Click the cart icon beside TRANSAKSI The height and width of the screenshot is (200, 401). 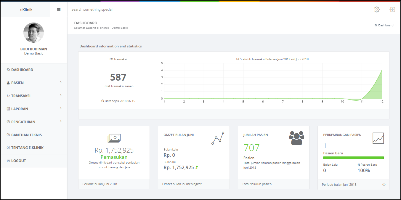point(8,96)
